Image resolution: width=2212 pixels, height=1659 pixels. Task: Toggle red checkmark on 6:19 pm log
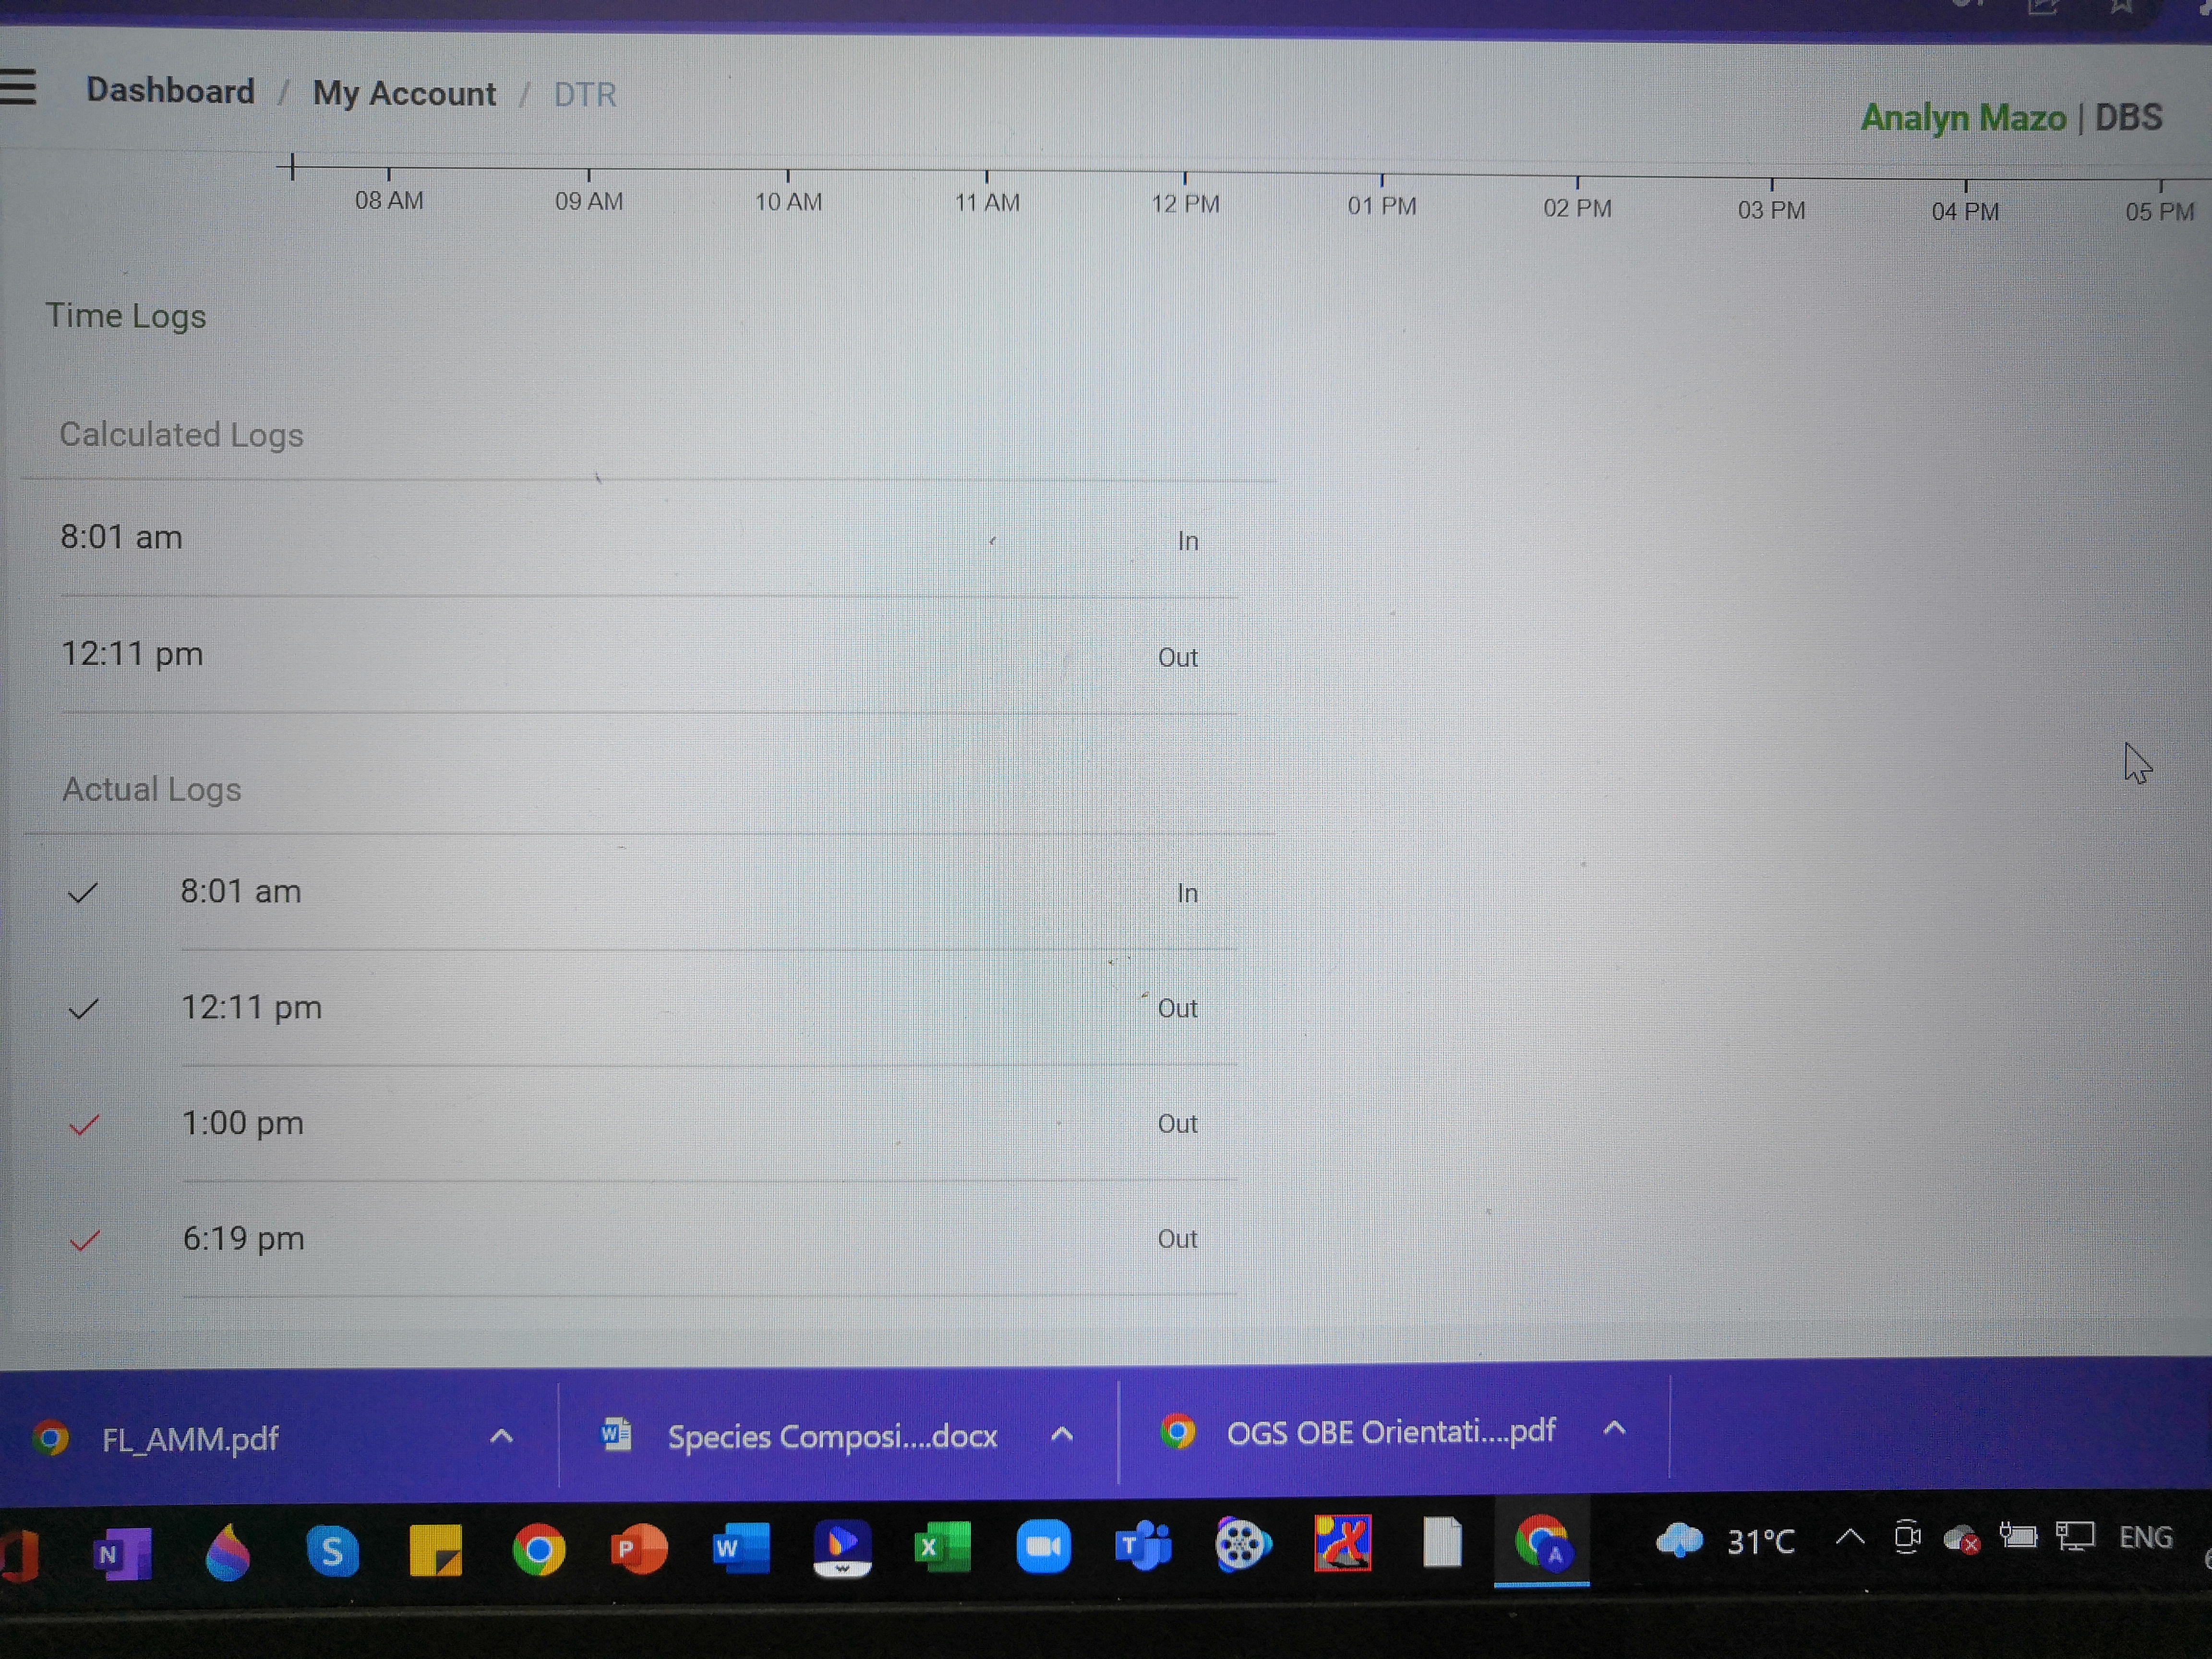coord(85,1241)
